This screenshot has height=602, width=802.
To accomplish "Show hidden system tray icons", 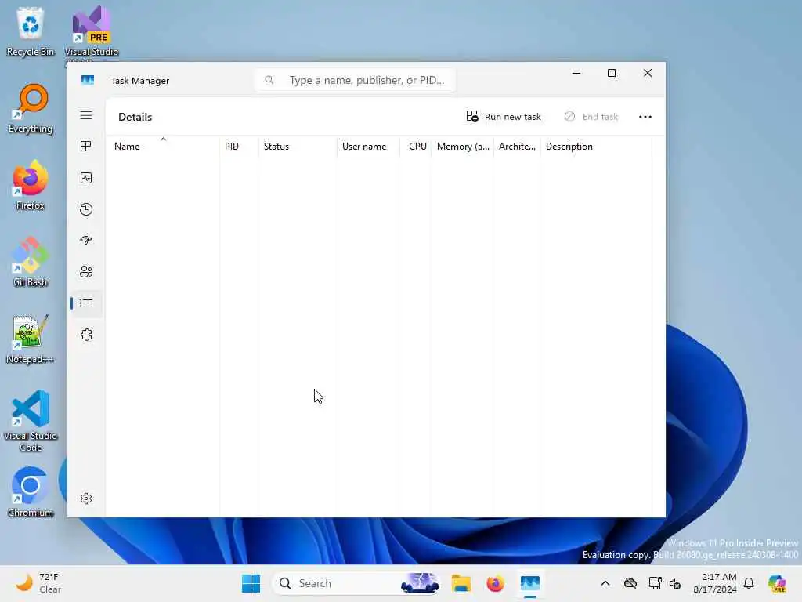I will coord(605,583).
